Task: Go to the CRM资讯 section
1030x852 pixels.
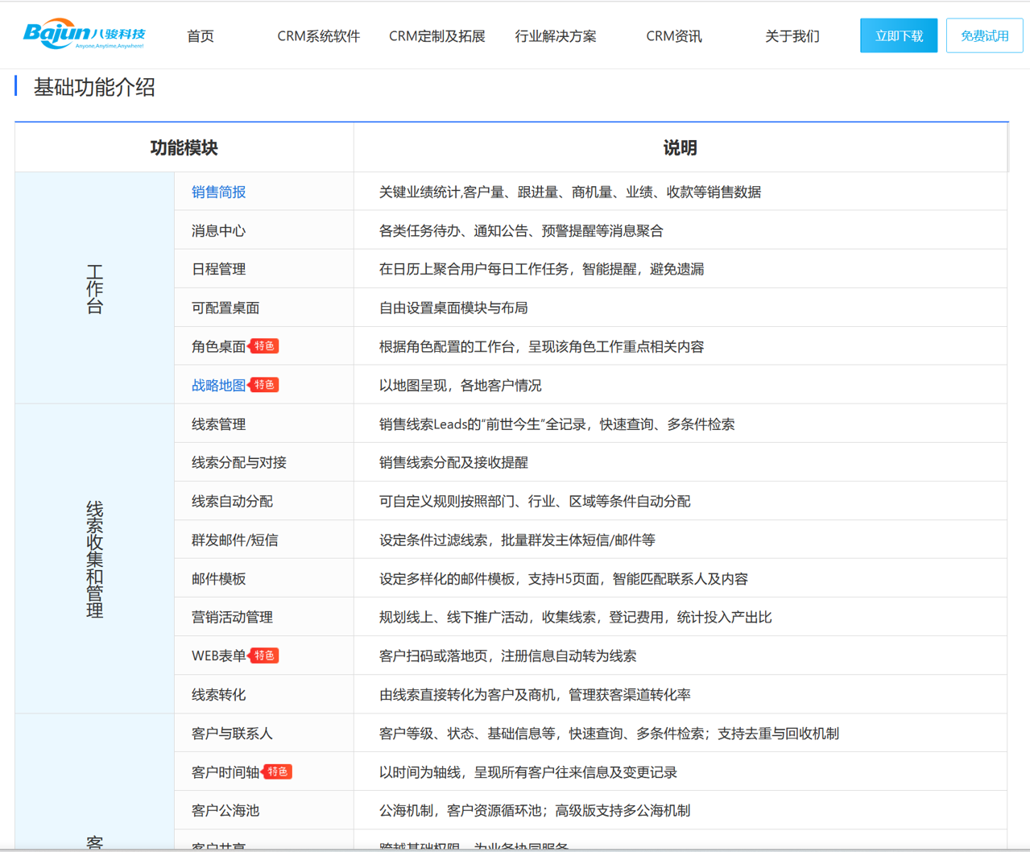Action: point(673,36)
